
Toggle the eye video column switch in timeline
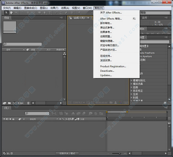(x=4, y=119)
